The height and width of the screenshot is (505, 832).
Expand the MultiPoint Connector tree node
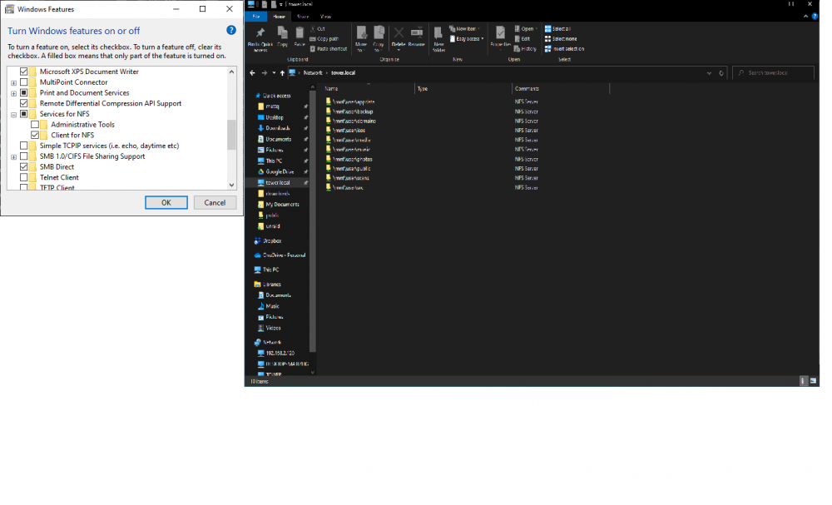tap(14, 82)
